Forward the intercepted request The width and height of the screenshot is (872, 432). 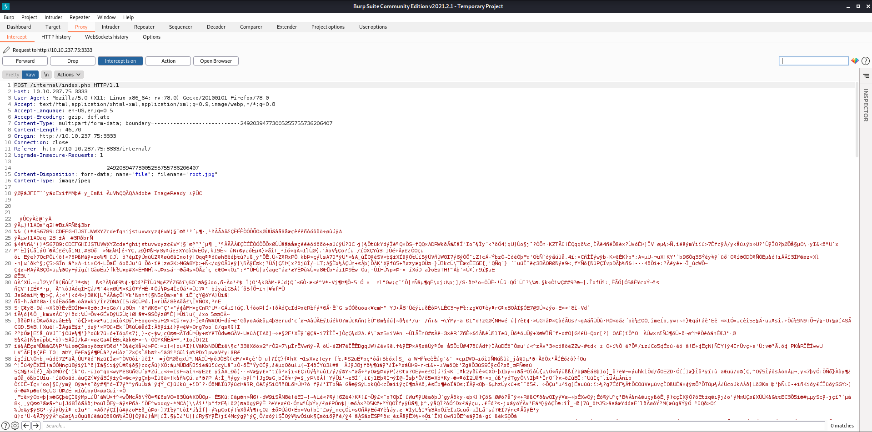[x=25, y=61]
